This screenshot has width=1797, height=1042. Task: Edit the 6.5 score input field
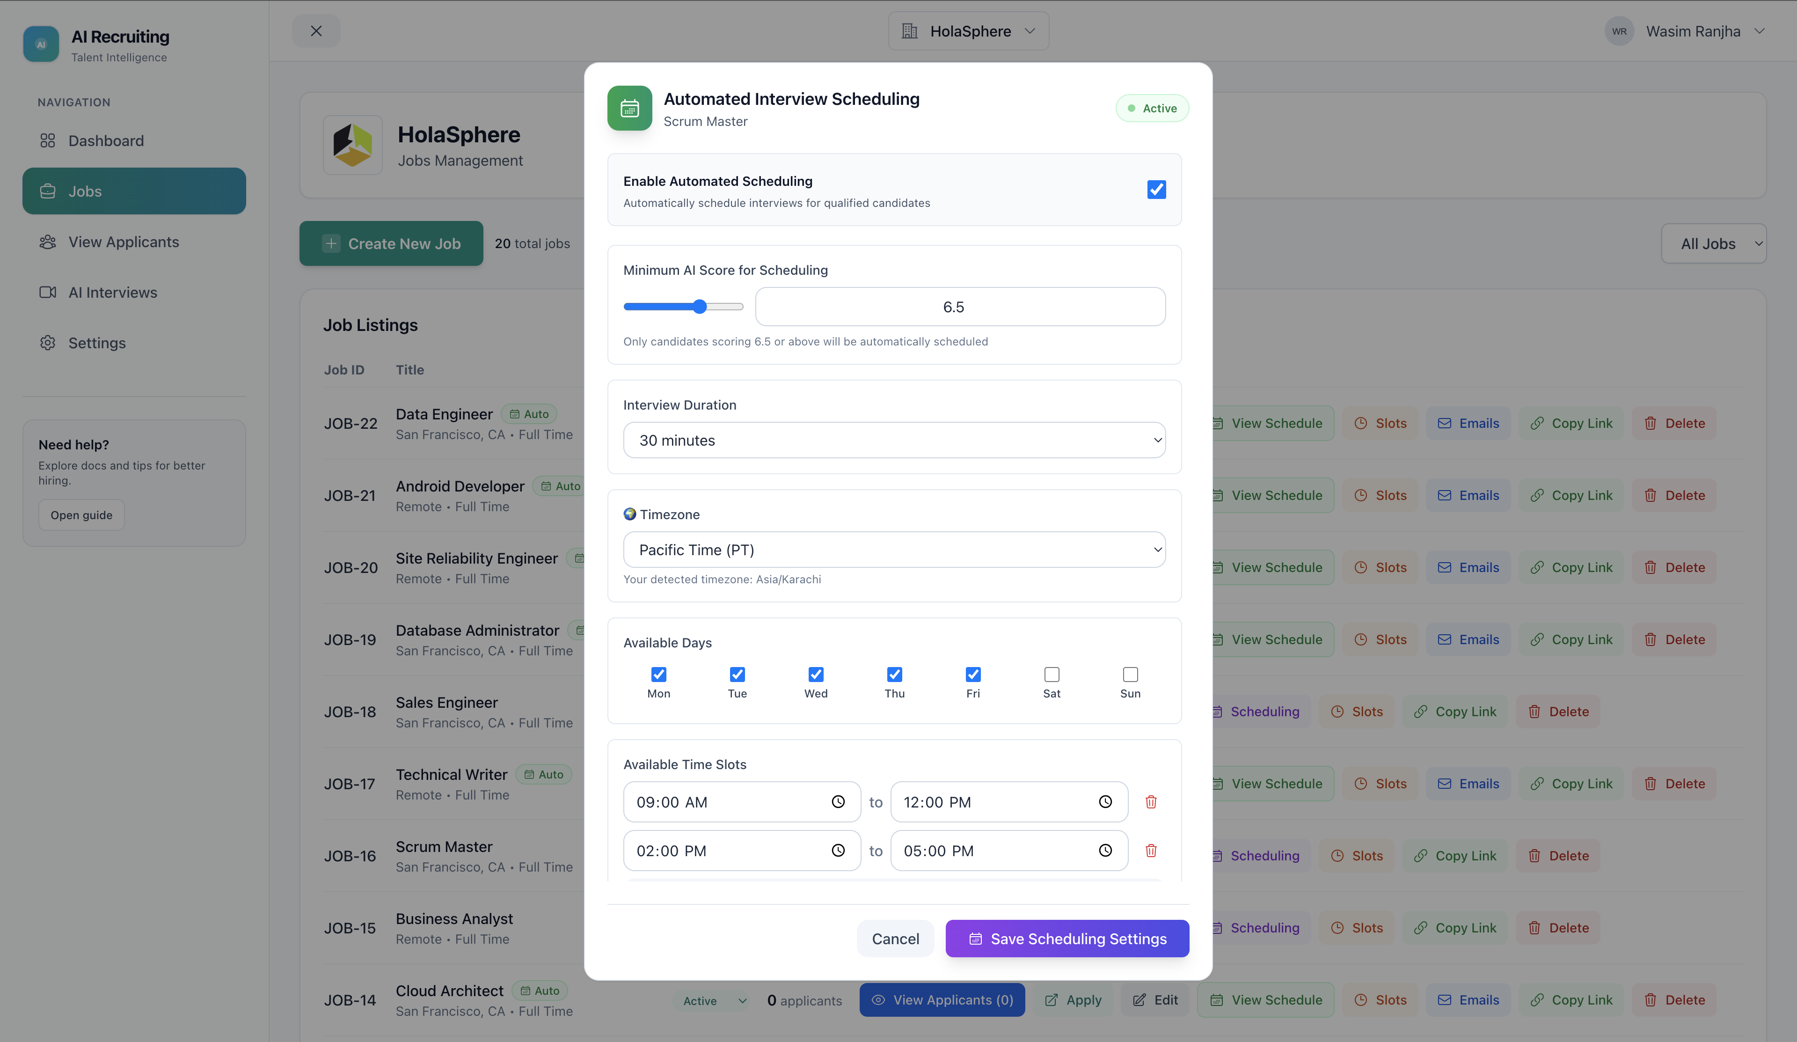(959, 307)
